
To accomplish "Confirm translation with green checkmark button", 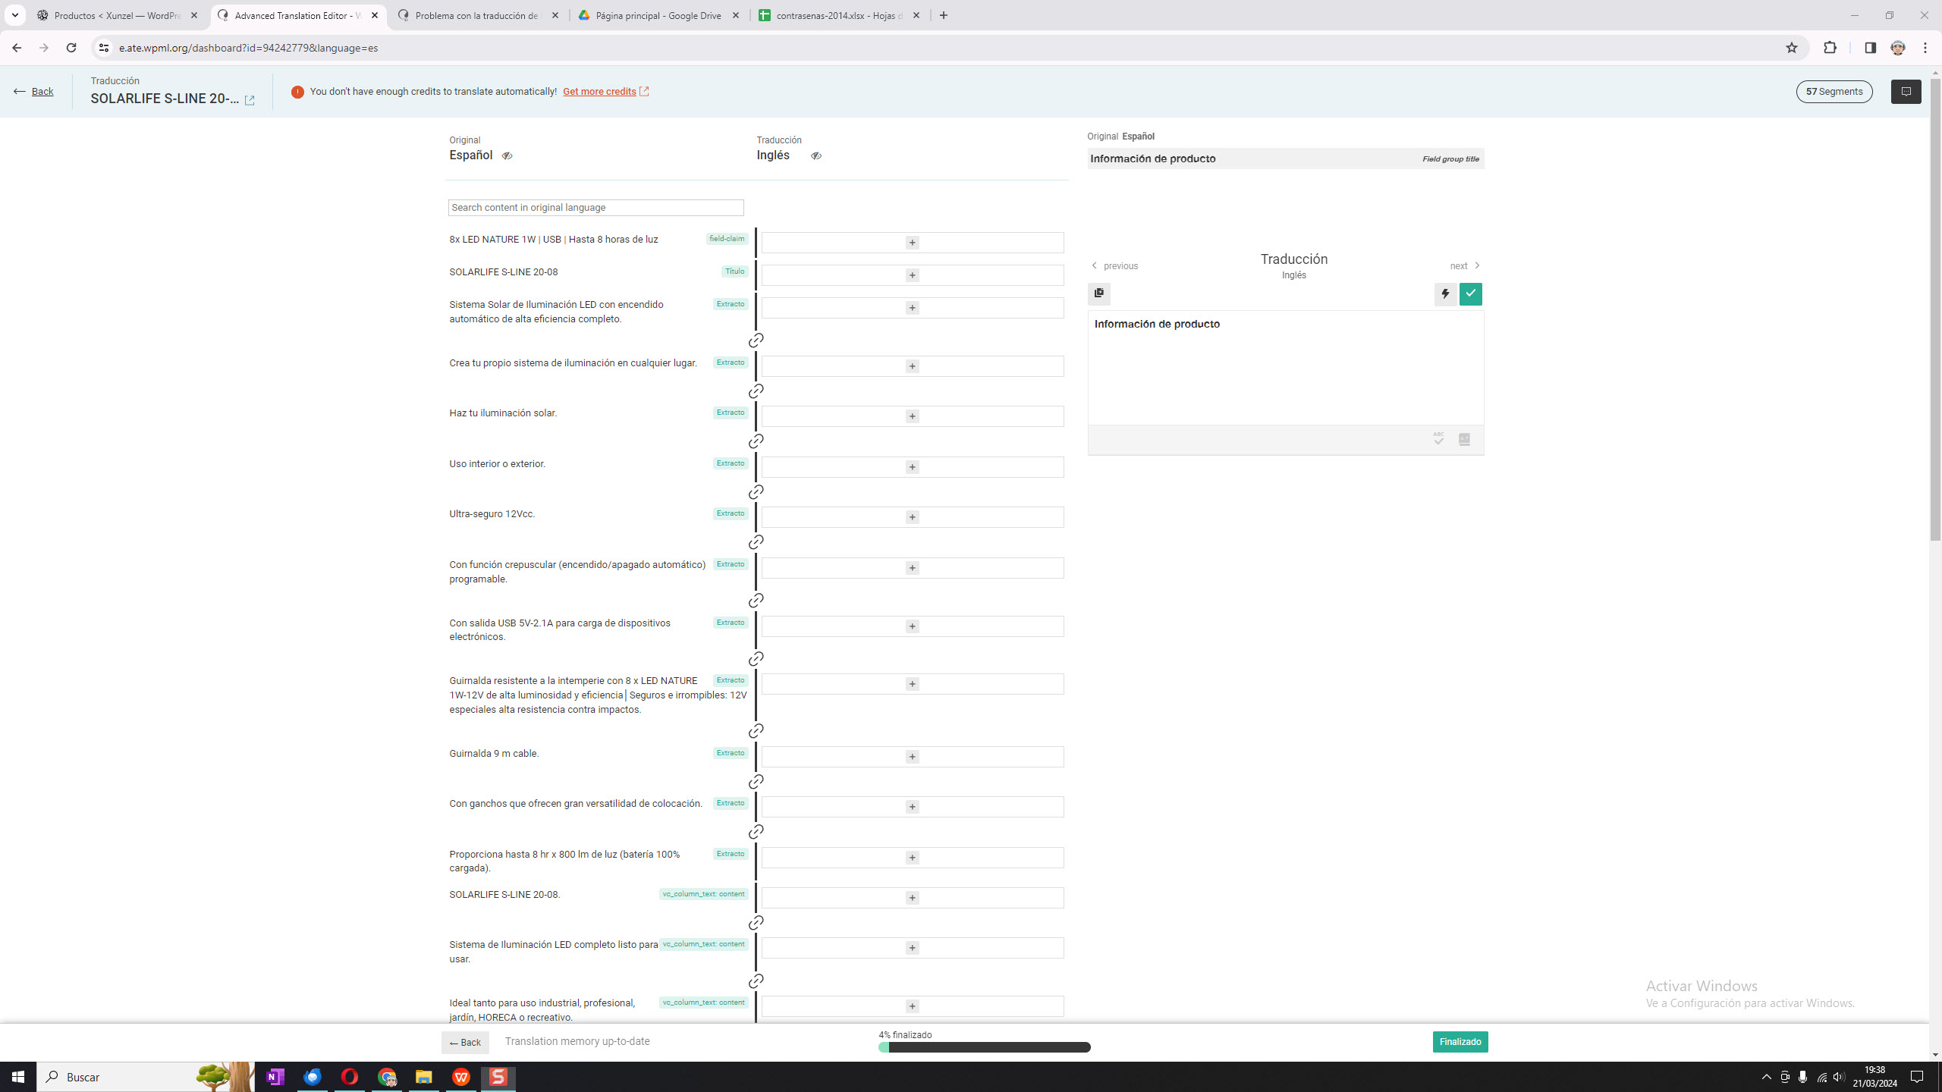I will (x=1470, y=293).
